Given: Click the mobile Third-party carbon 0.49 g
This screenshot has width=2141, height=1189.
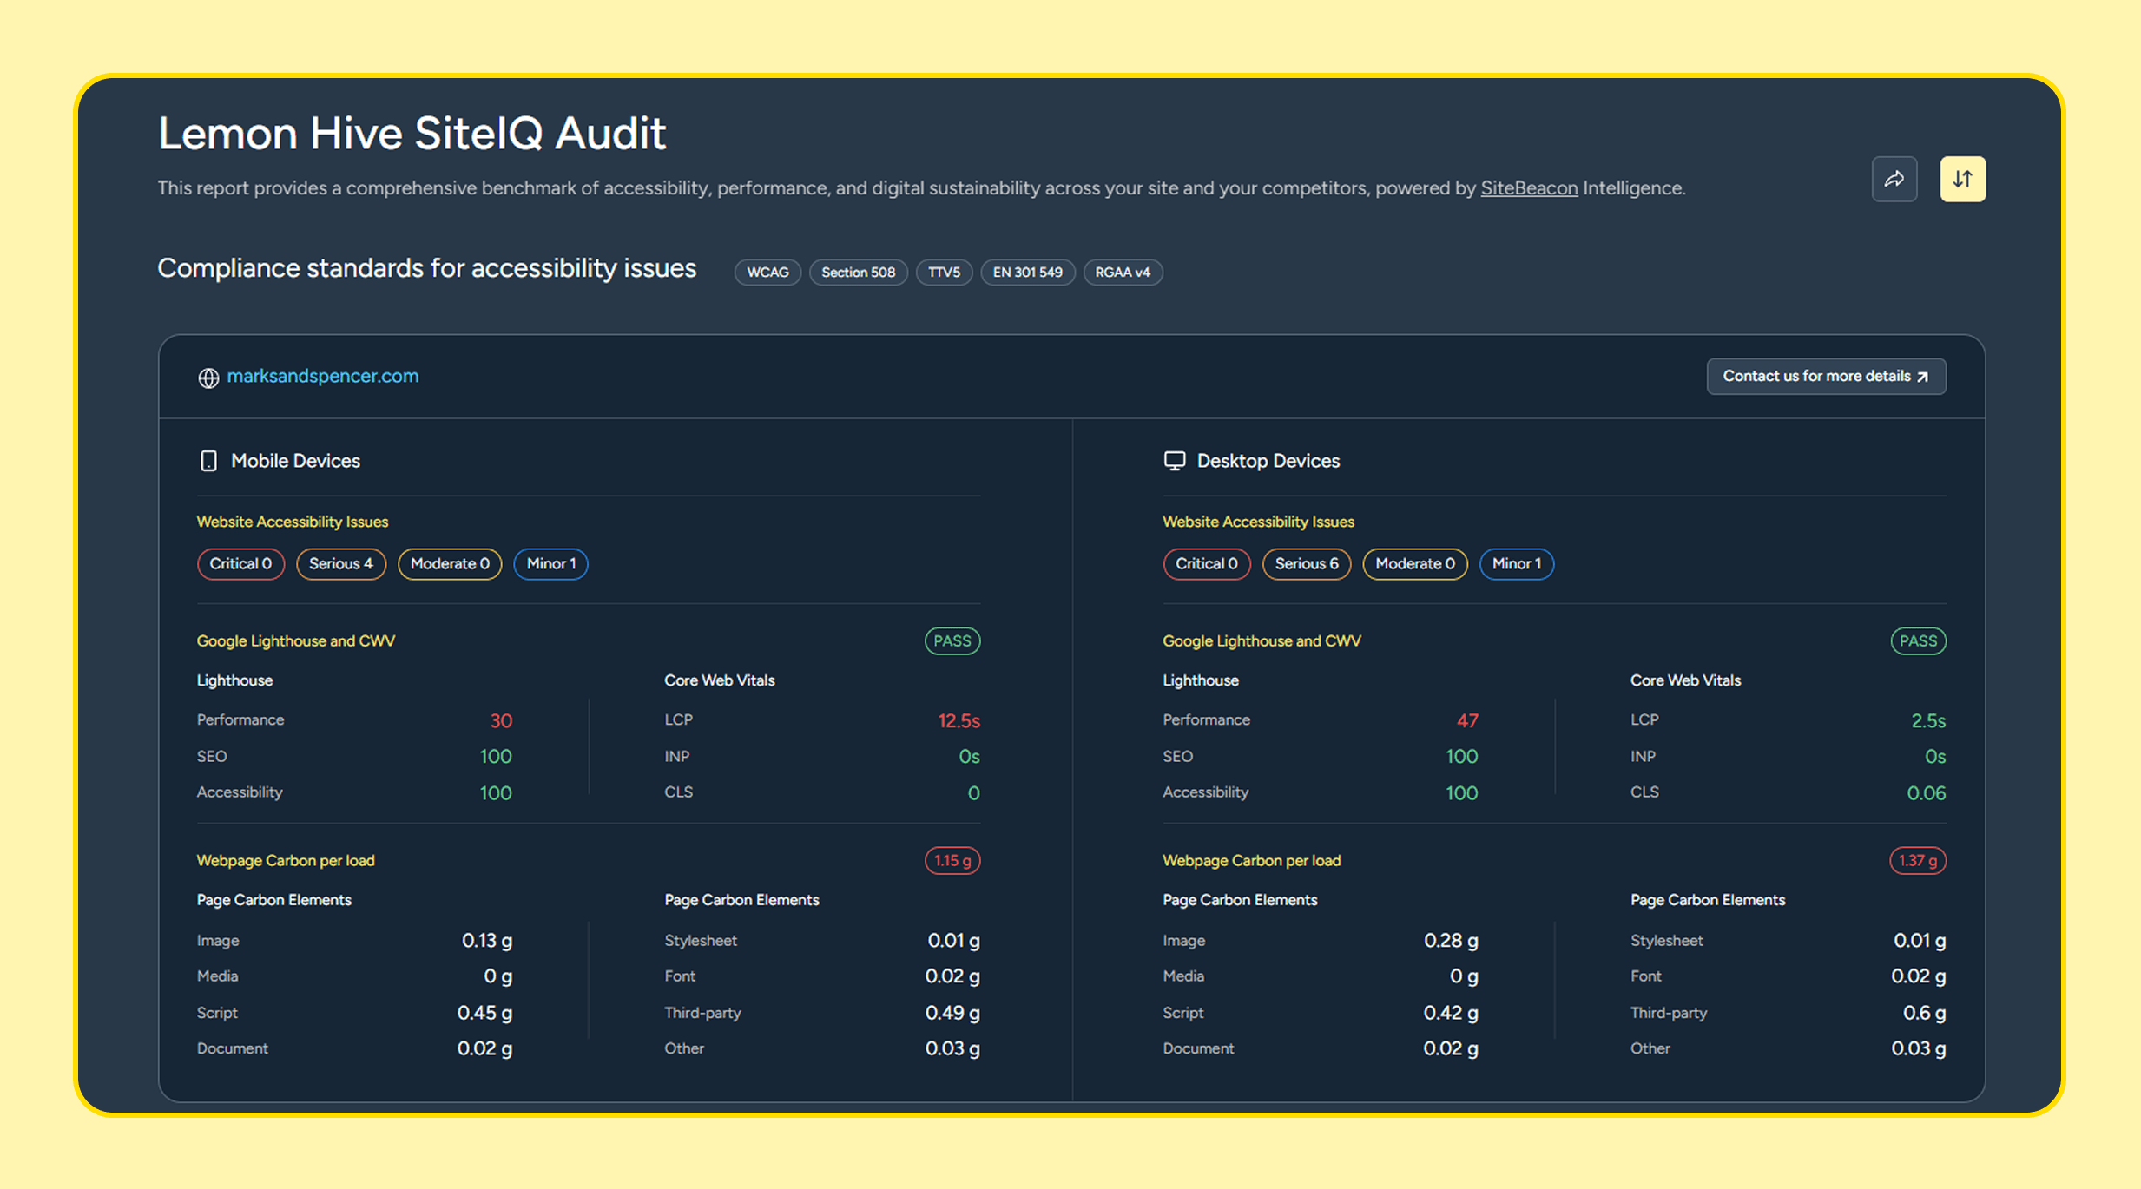Looking at the screenshot, I should [952, 1012].
